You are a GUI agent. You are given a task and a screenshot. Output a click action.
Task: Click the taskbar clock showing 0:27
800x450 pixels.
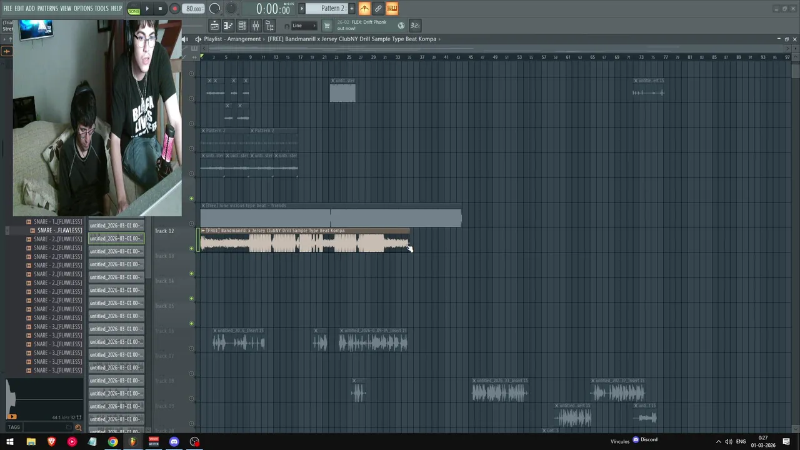click(763, 442)
